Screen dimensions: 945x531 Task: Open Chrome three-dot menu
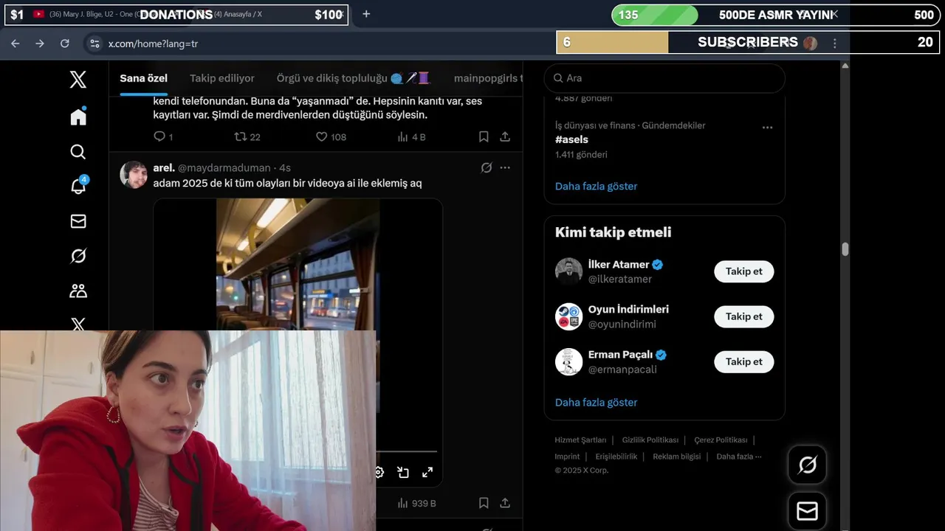coord(835,44)
